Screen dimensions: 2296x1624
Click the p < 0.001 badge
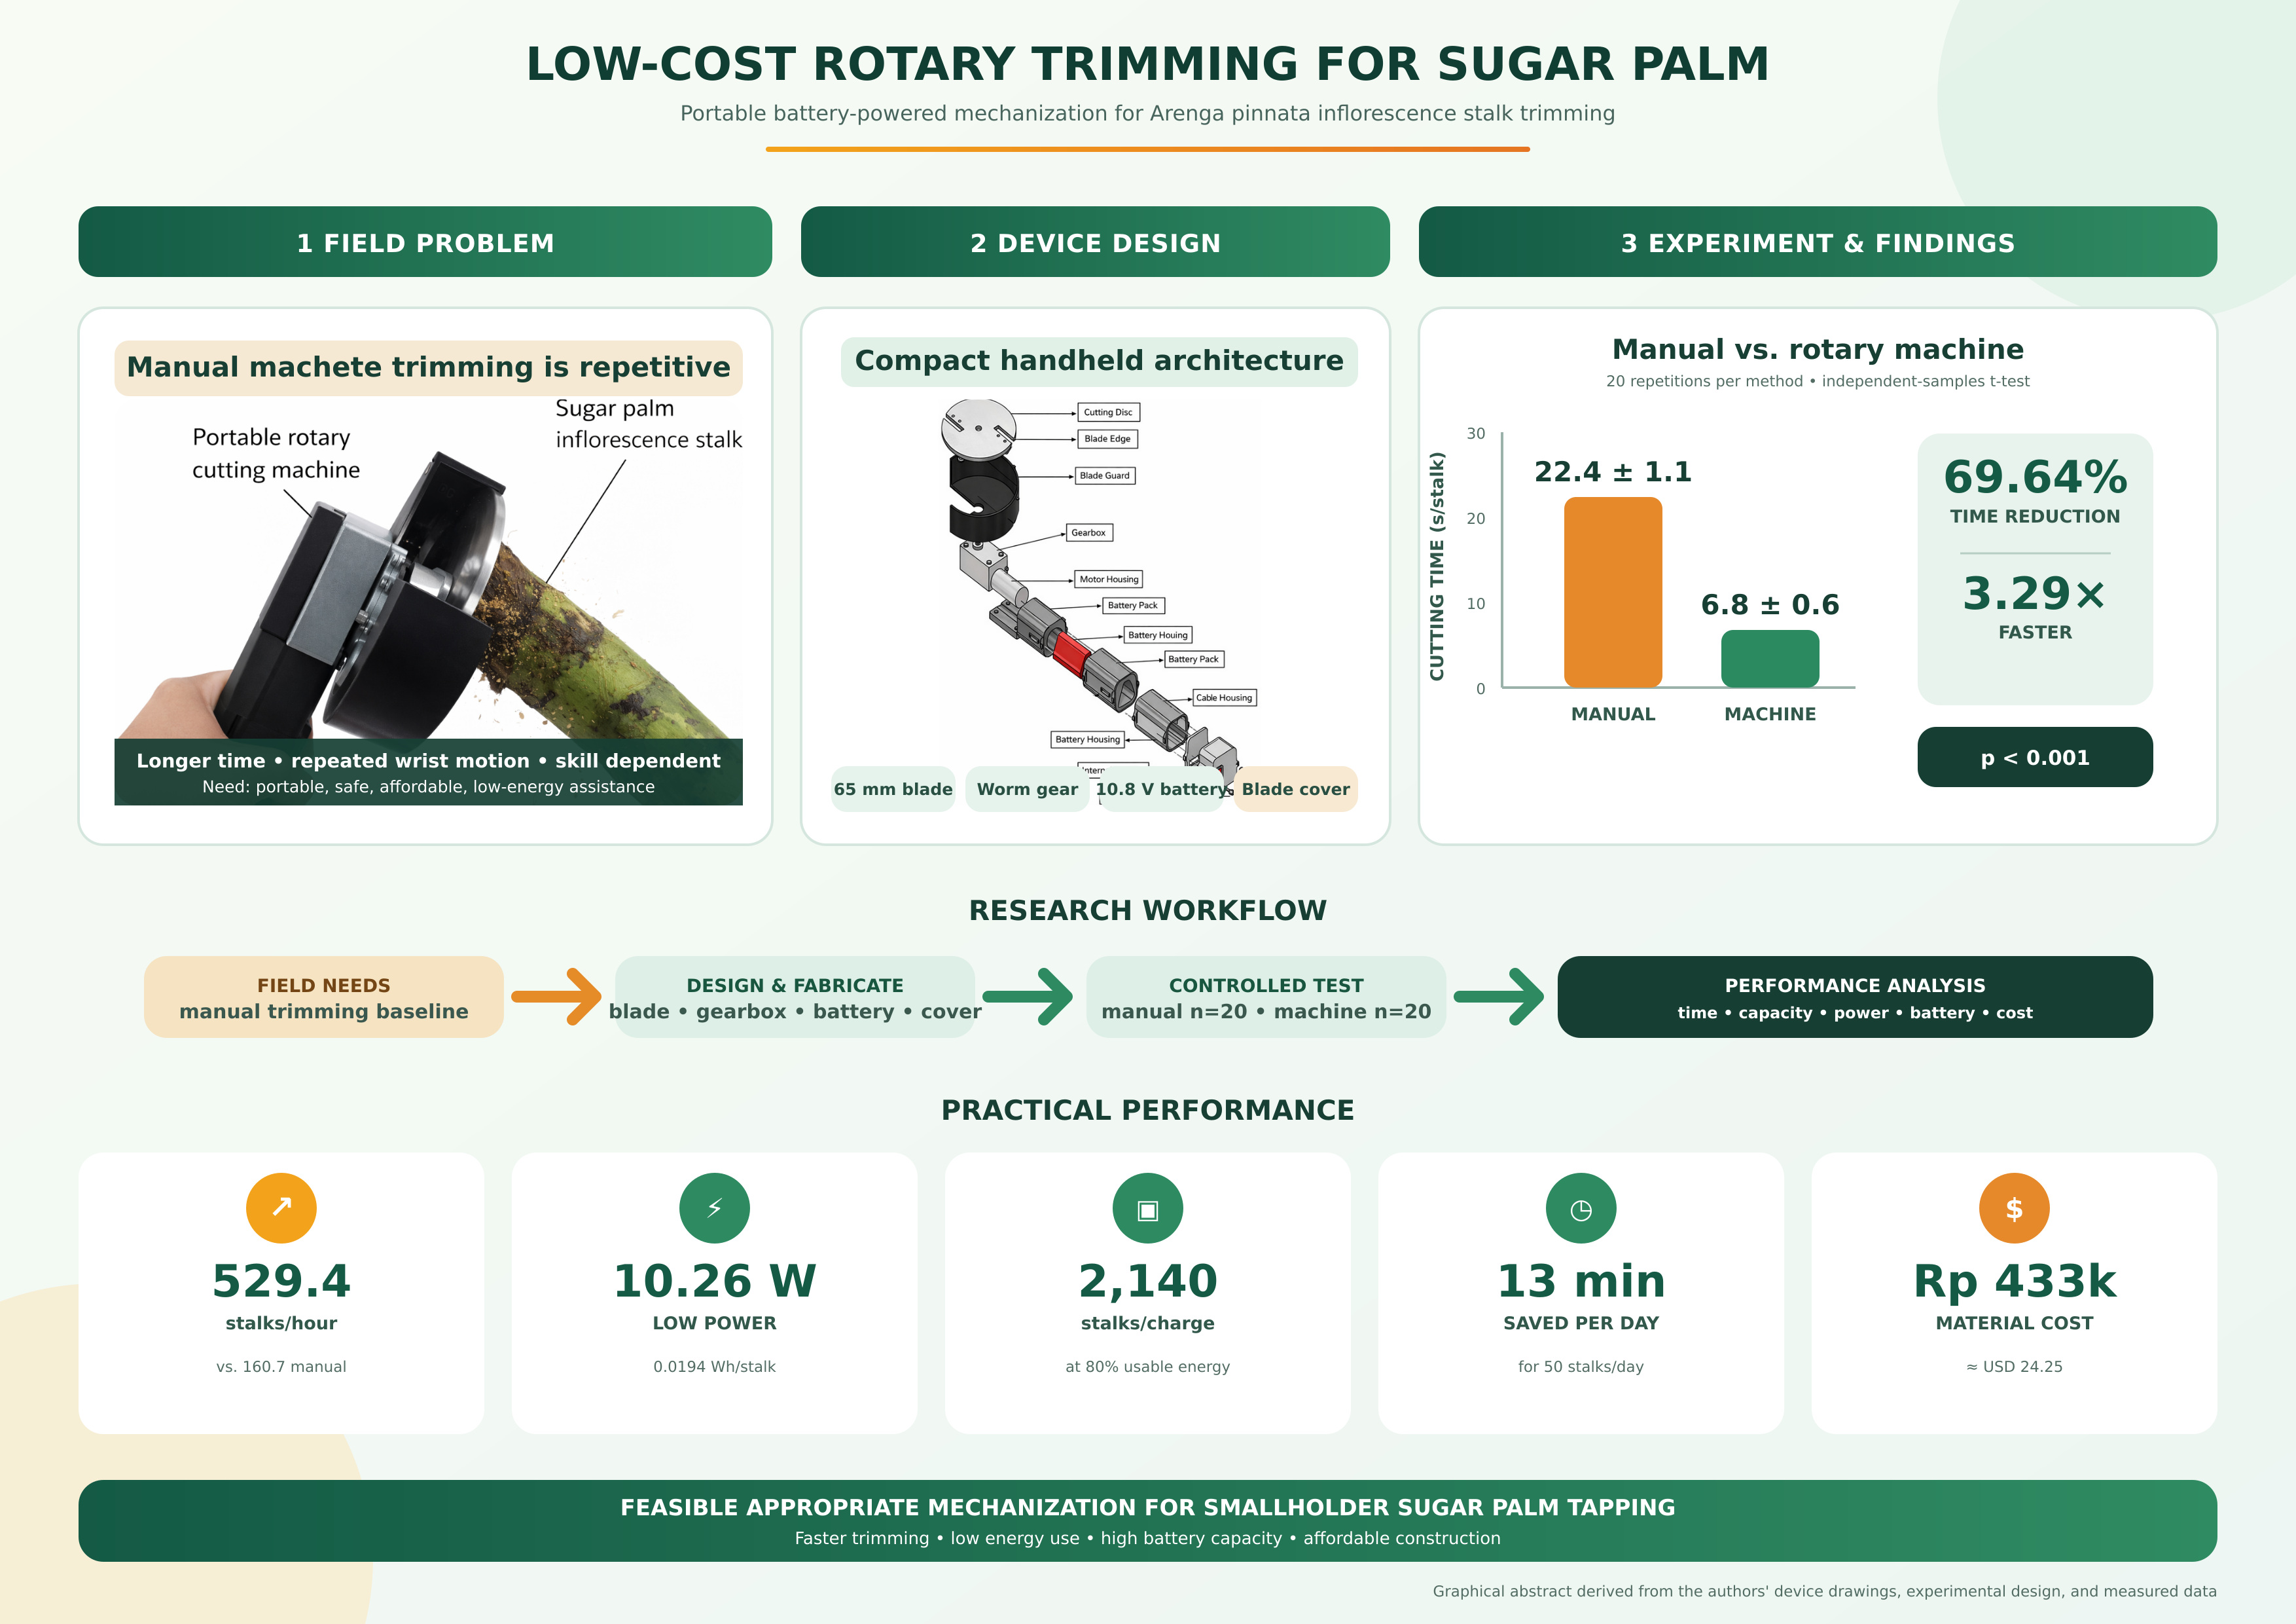pos(2035,758)
